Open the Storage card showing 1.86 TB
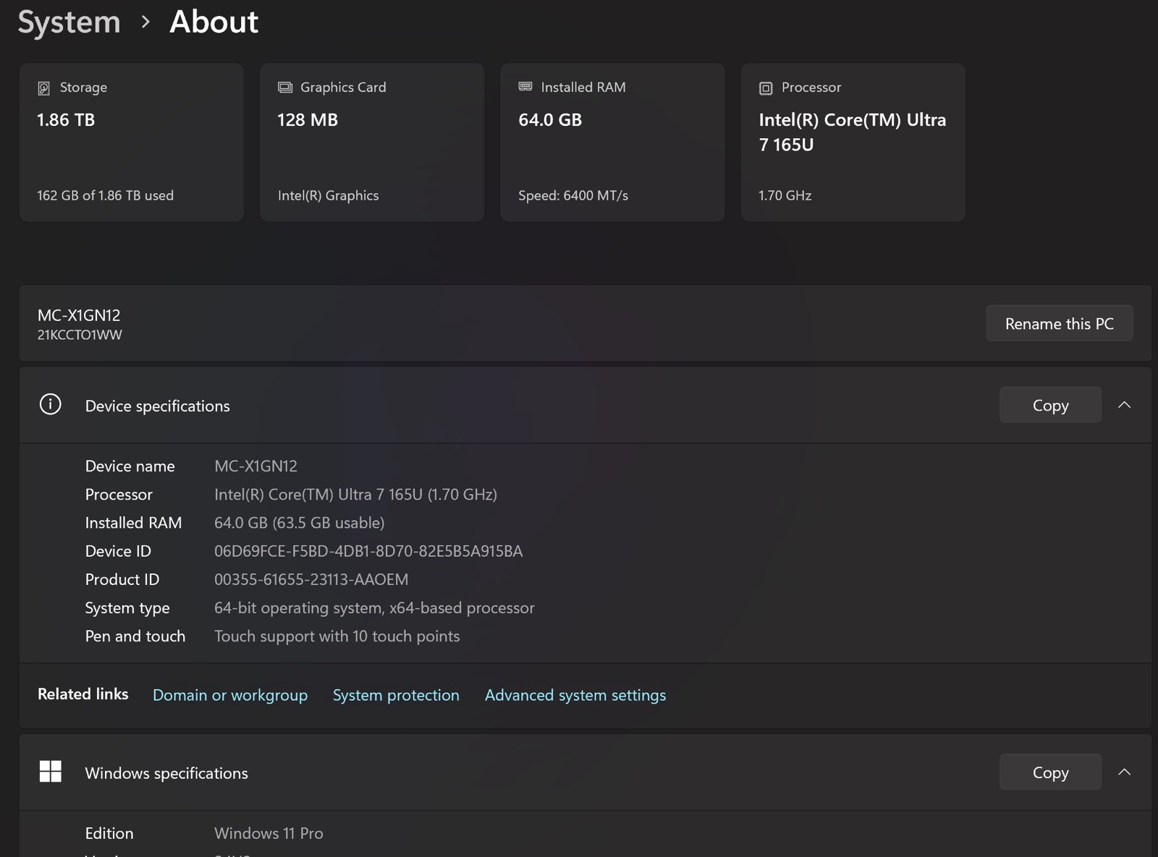Viewport: 1158px width, 857px height. pyautogui.click(x=132, y=142)
